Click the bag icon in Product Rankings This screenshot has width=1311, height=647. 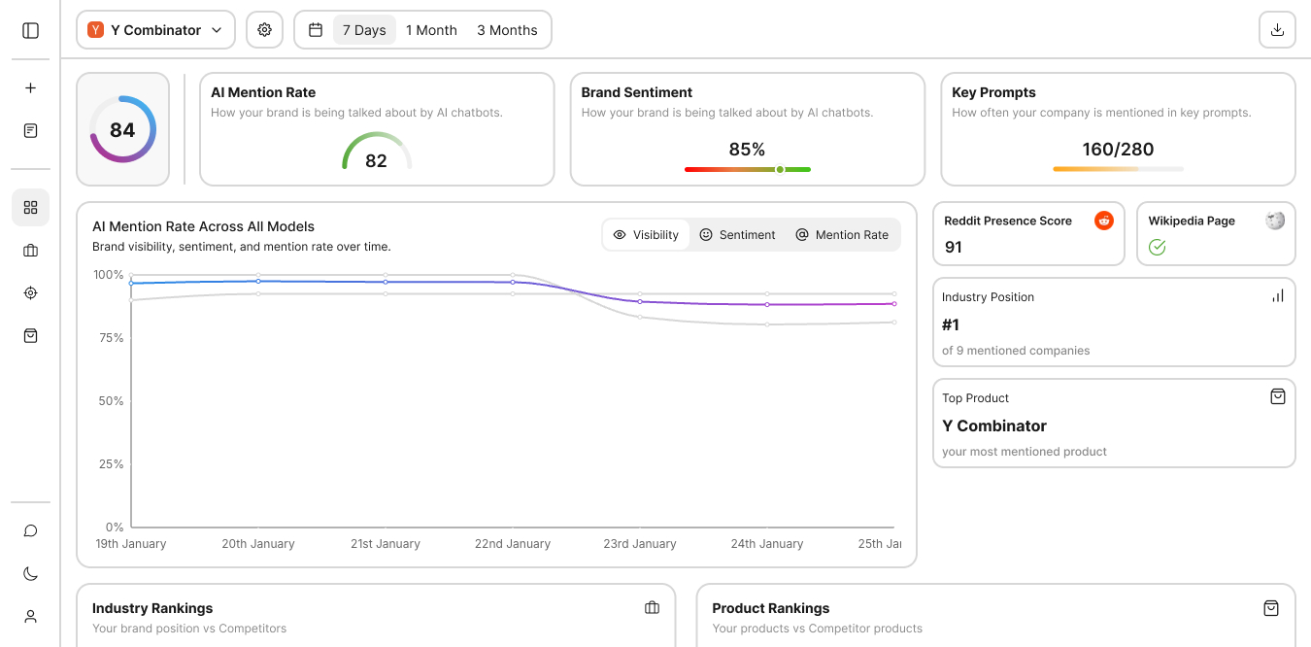[1270, 608]
